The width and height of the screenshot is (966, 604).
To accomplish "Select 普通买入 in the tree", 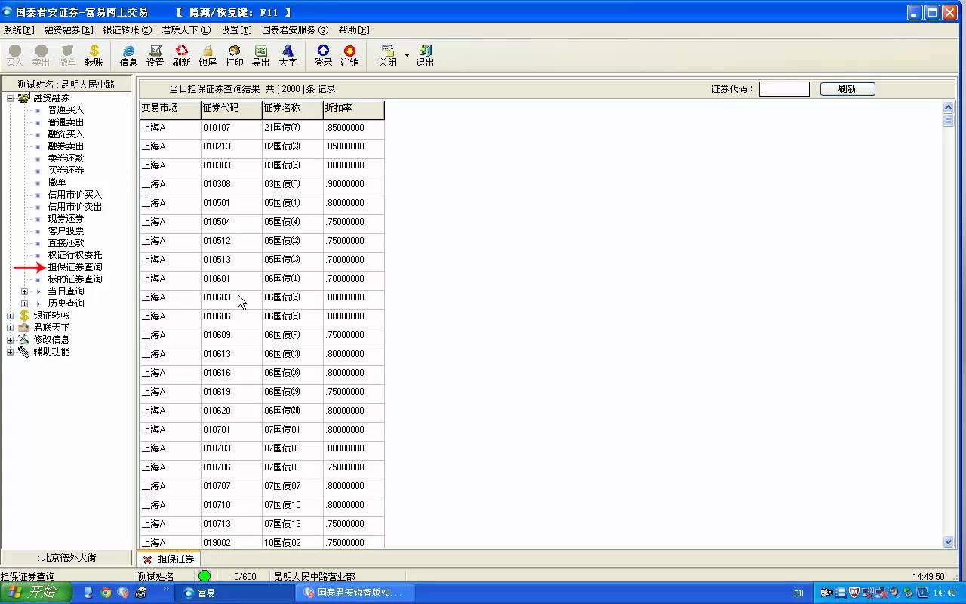I will 66,110.
